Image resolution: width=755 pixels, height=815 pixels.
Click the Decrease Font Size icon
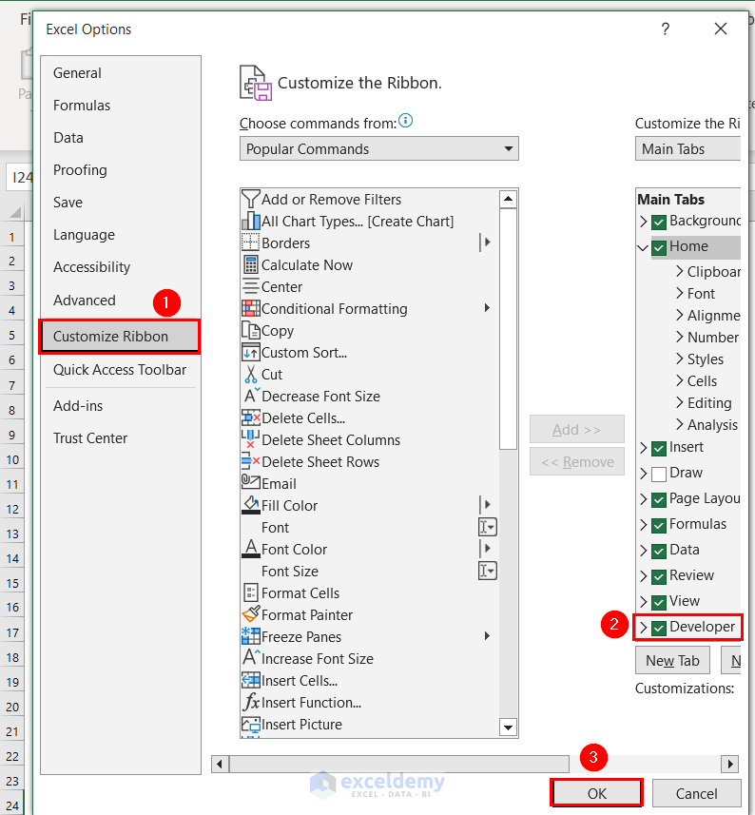(251, 396)
